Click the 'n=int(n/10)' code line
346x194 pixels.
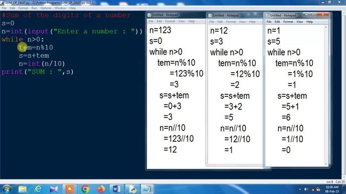[x=42, y=64]
